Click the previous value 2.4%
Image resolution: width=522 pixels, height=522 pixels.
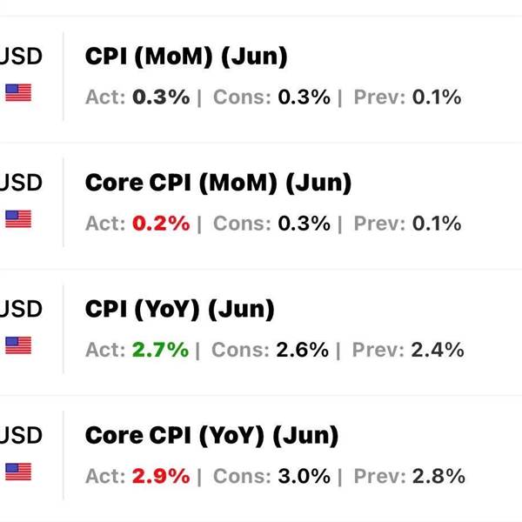pos(438,350)
